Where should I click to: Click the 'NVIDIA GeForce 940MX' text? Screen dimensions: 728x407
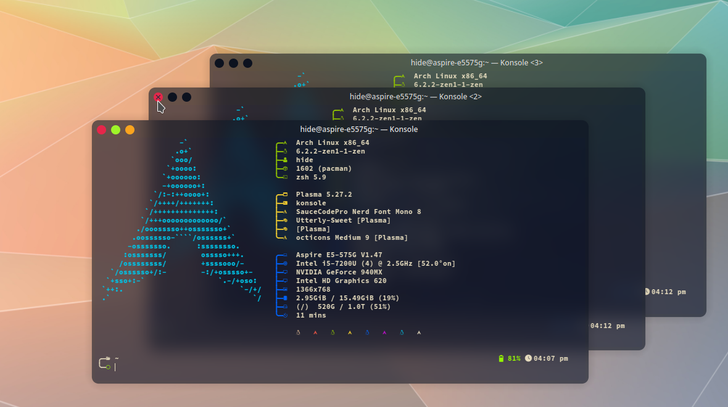[x=339, y=272]
